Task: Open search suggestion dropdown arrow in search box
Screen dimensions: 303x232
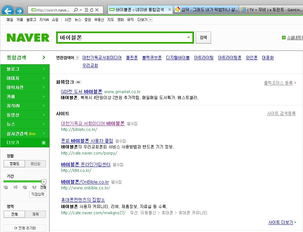Action: point(189,37)
